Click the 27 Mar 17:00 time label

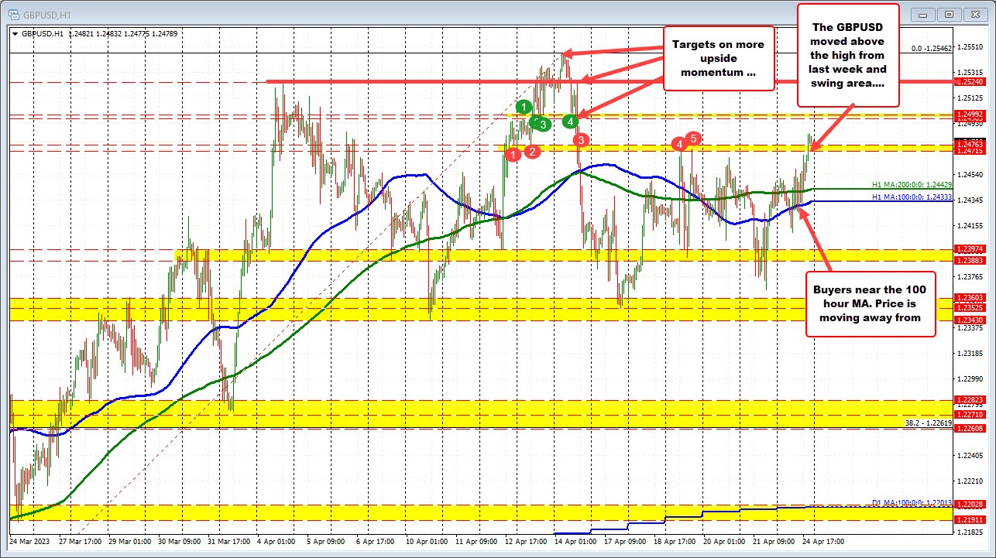click(81, 541)
